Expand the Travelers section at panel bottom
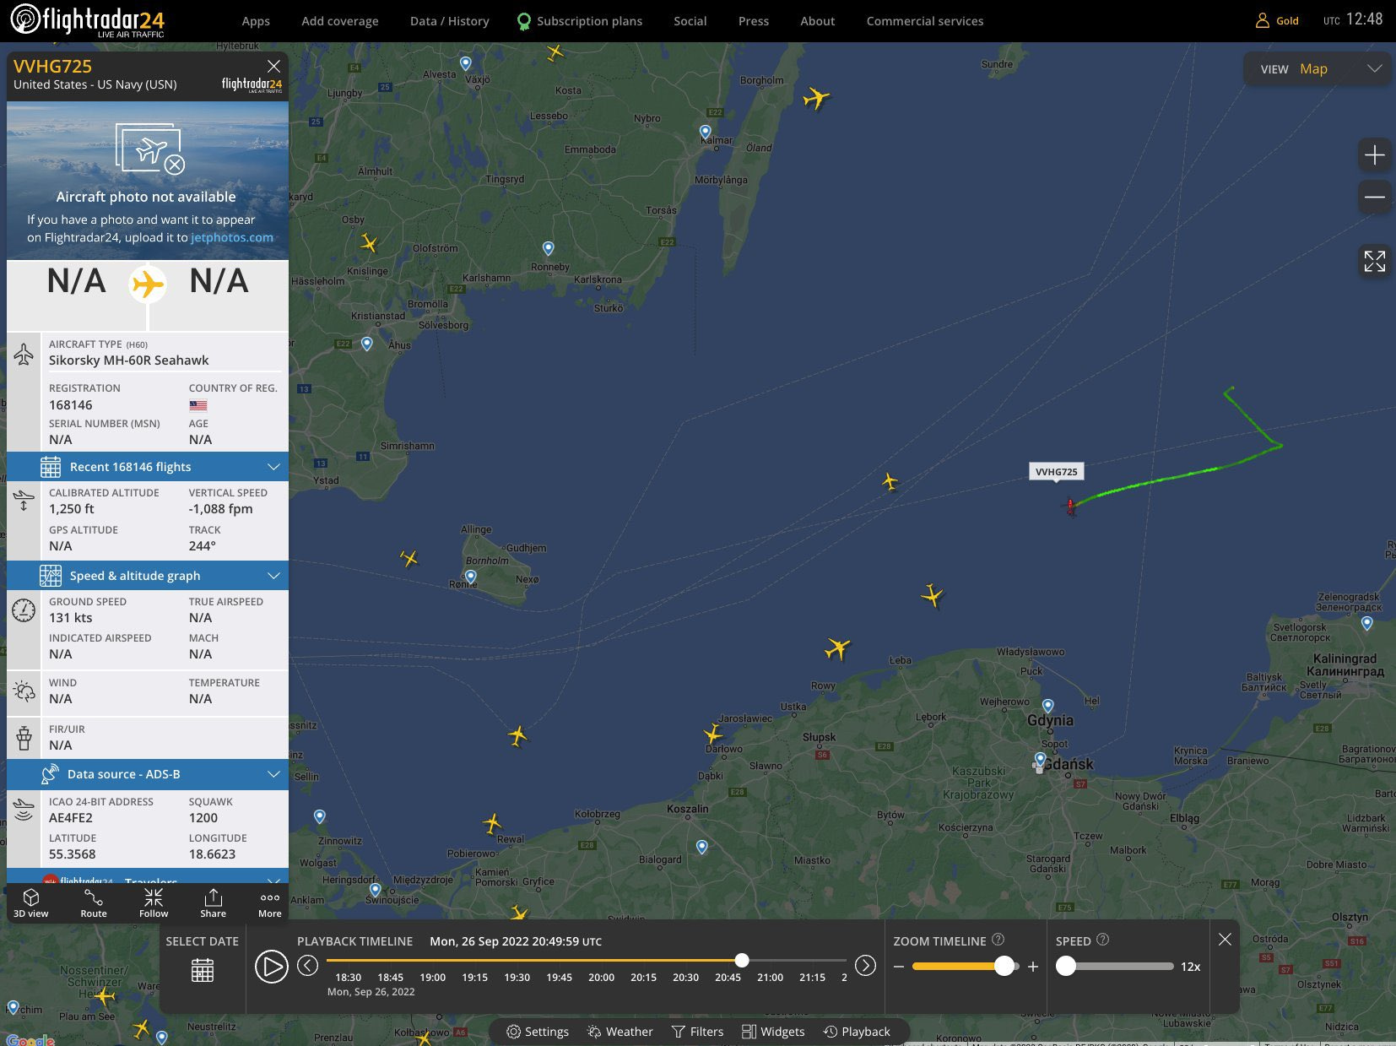This screenshot has width=1396, height=1046. 148,878
